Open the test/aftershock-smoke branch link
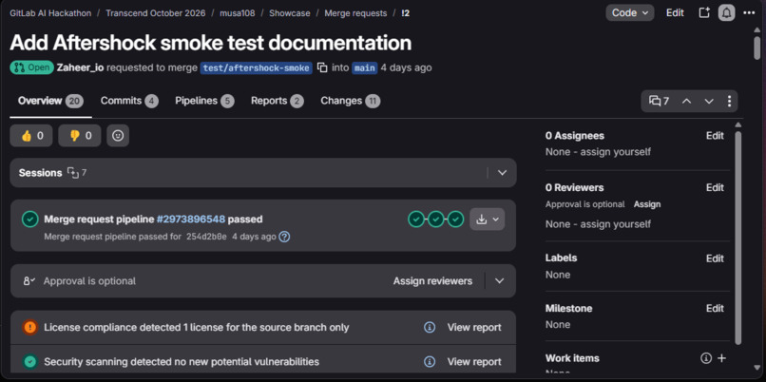The image size is (766, 382). (x=256, y=67)
